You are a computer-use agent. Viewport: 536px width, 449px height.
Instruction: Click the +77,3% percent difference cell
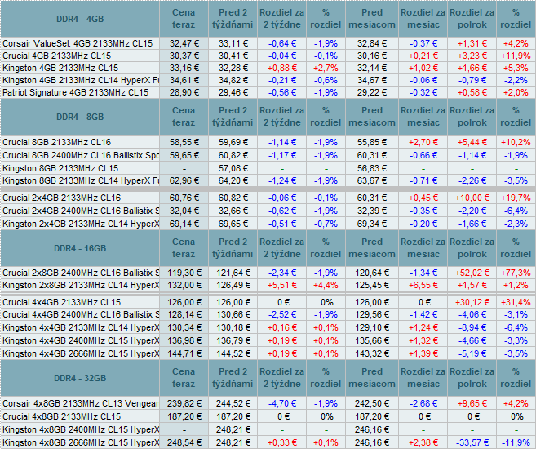516,273
